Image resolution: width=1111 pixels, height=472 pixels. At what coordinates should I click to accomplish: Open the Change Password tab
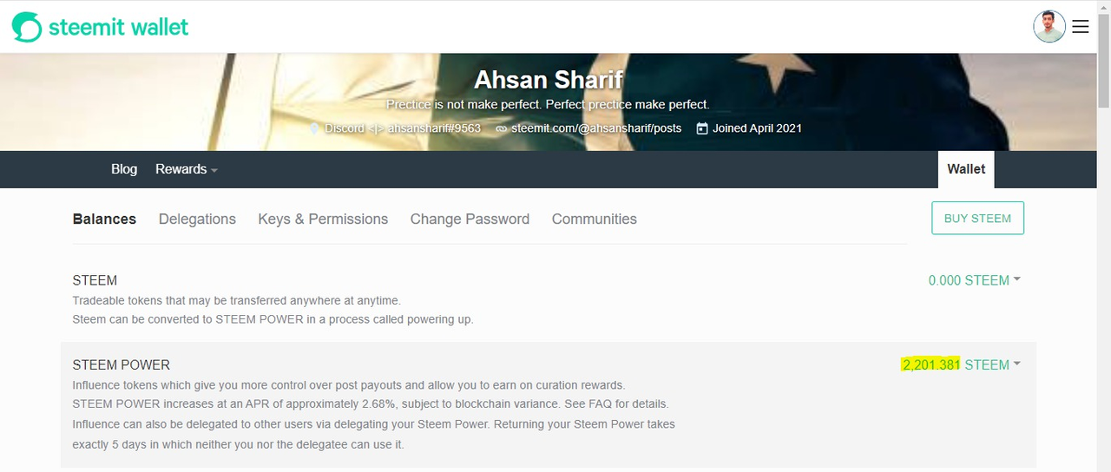pos(470,220)
